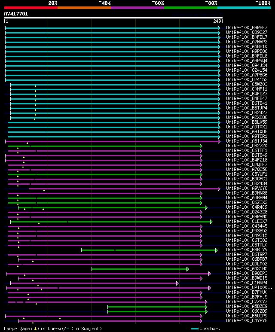Click the UniRef100_O24153 label
This screenshot has height=332, width=275.
coord(247,79)
